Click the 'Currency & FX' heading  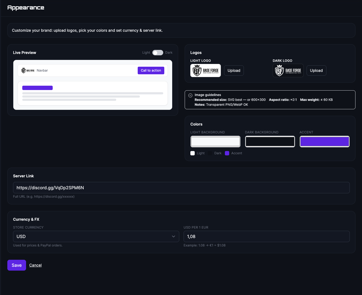click(x=26, y=219)
